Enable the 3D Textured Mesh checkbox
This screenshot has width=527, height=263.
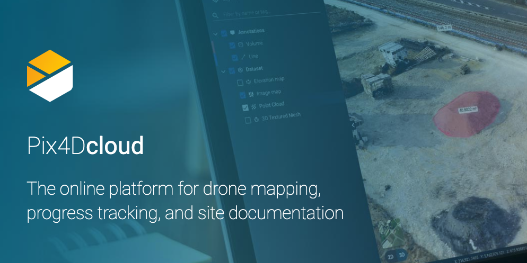[x=248, y=120]
